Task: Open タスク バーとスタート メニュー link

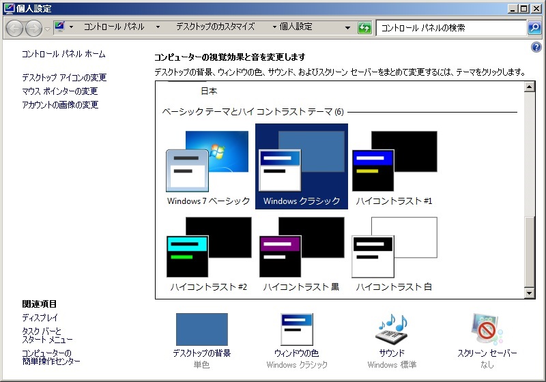Action: click(47, 335)
